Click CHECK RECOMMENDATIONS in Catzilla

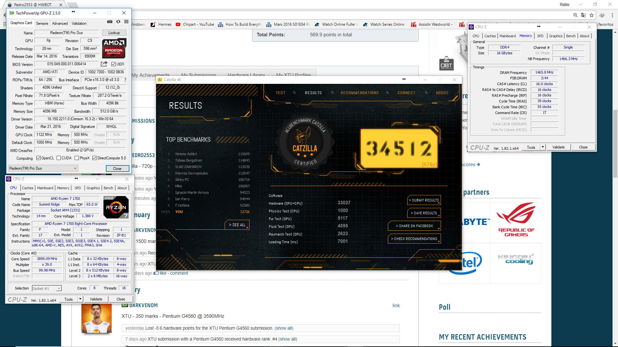point(414,239)
